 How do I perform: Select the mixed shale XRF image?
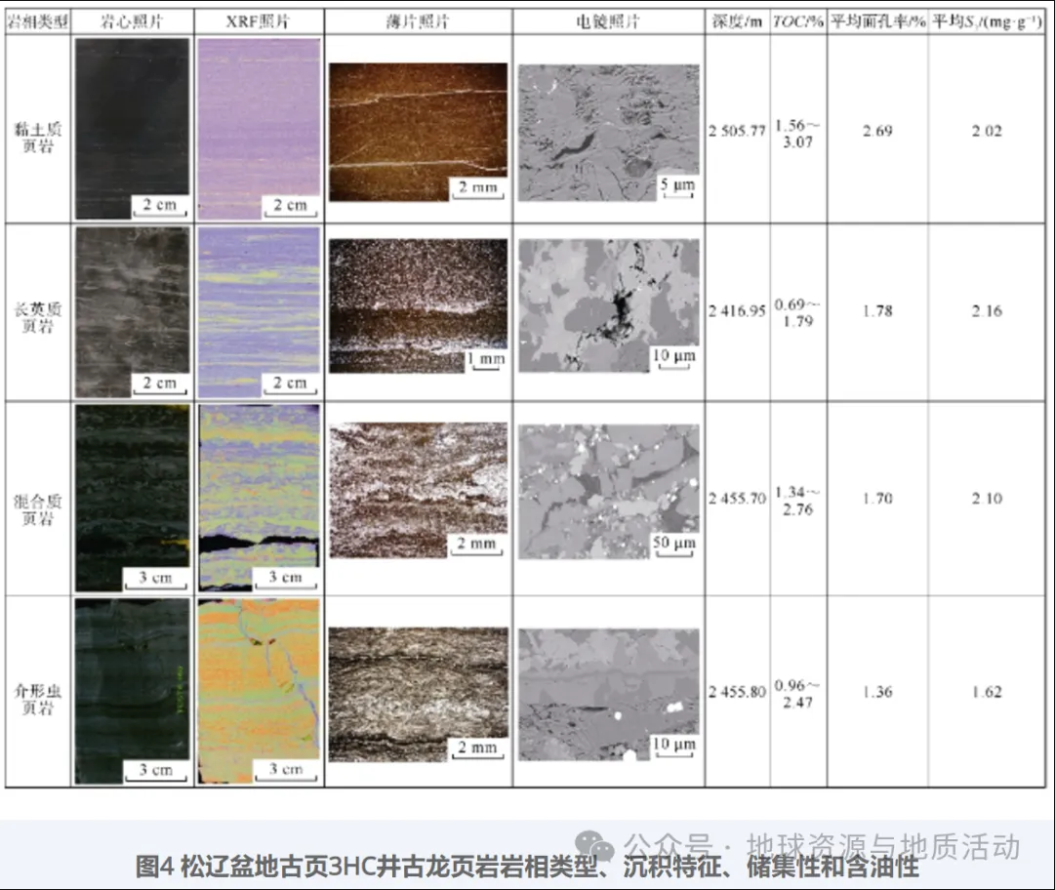click(259, 498)
